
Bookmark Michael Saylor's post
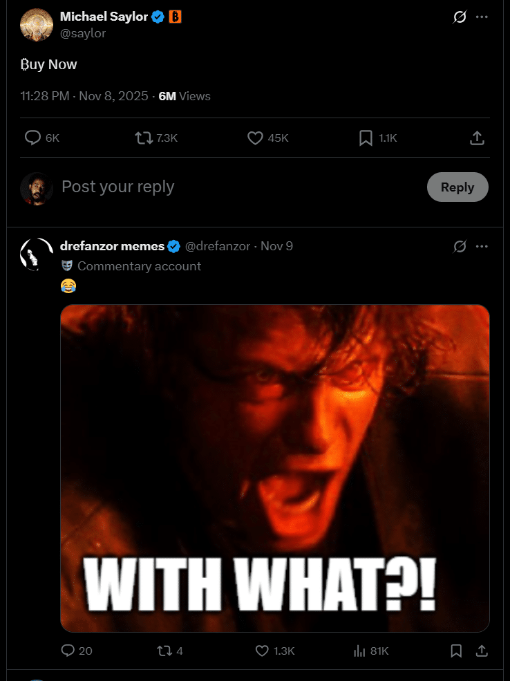coord(366,138)
